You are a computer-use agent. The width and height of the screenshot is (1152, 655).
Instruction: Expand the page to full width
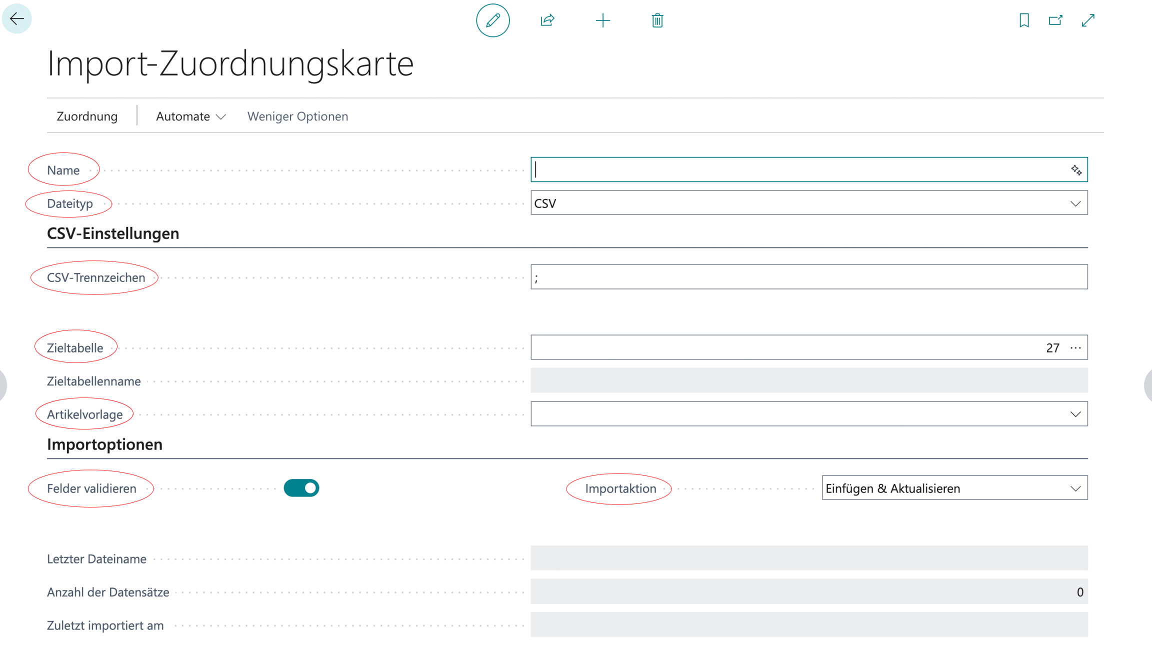pyautogui.click(x=1088, y=20)
